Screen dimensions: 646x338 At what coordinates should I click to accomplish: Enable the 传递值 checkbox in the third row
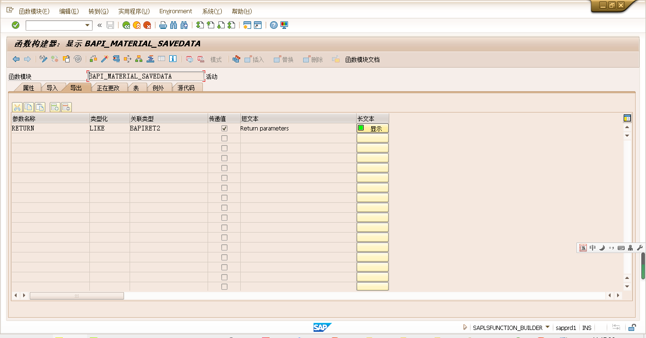224,148
